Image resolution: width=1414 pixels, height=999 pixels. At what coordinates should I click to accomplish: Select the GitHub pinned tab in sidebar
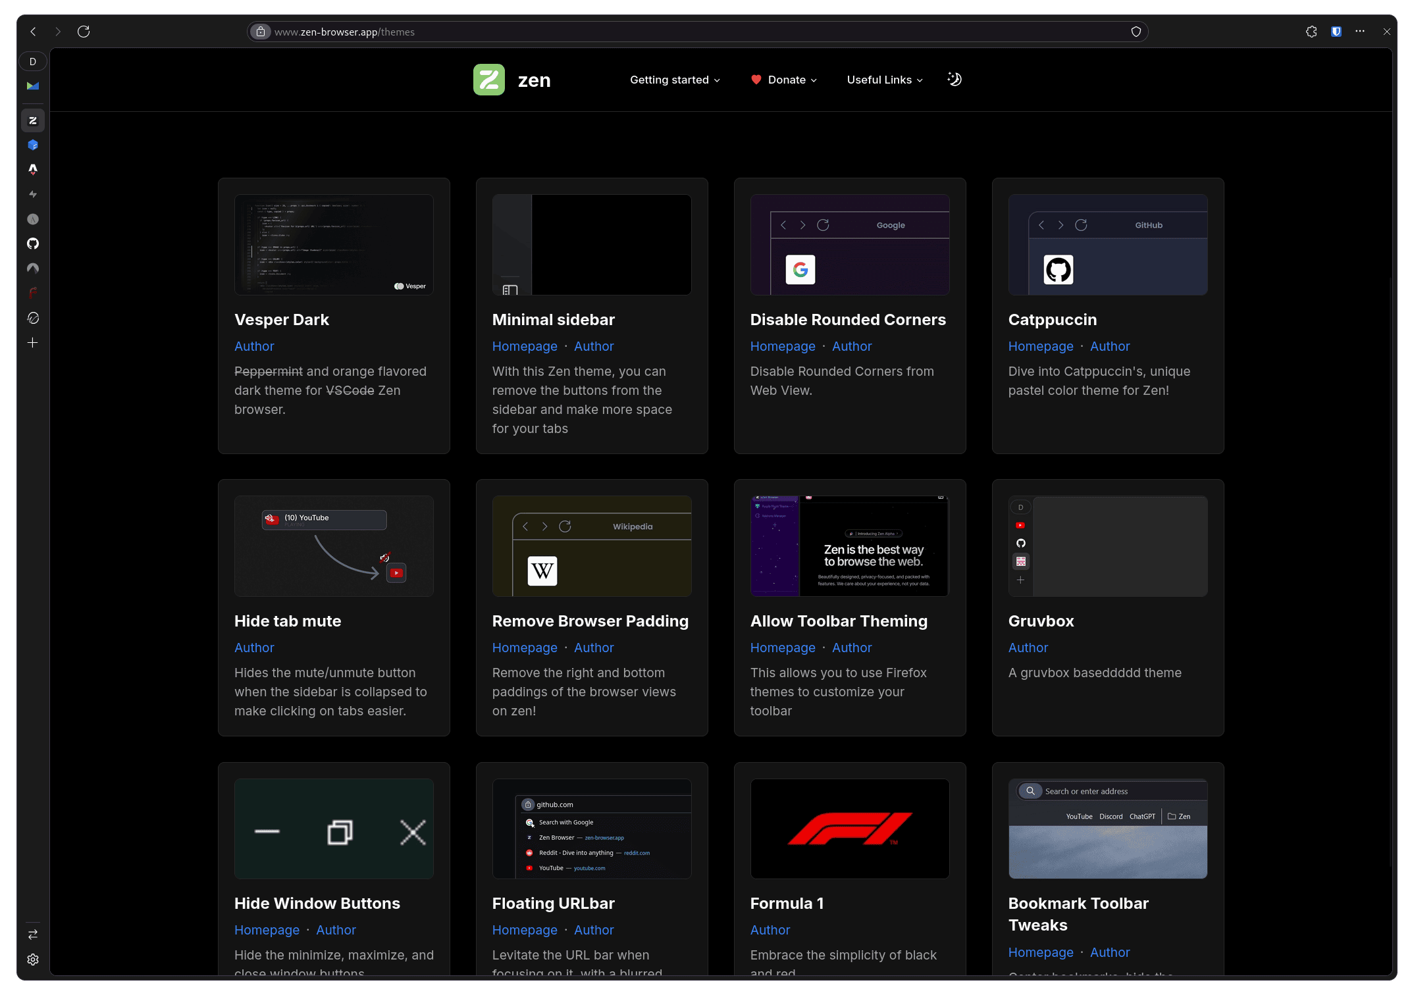pyautogui.click(x=33, y=243)
